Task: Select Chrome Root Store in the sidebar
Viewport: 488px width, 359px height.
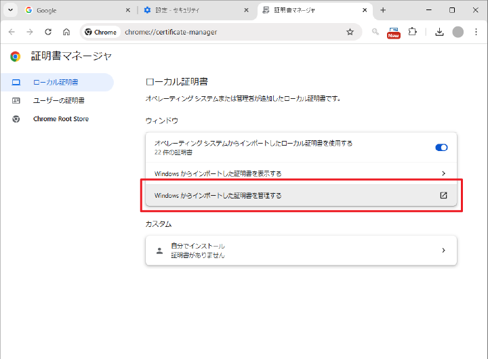Action: (x=61, y=119)
